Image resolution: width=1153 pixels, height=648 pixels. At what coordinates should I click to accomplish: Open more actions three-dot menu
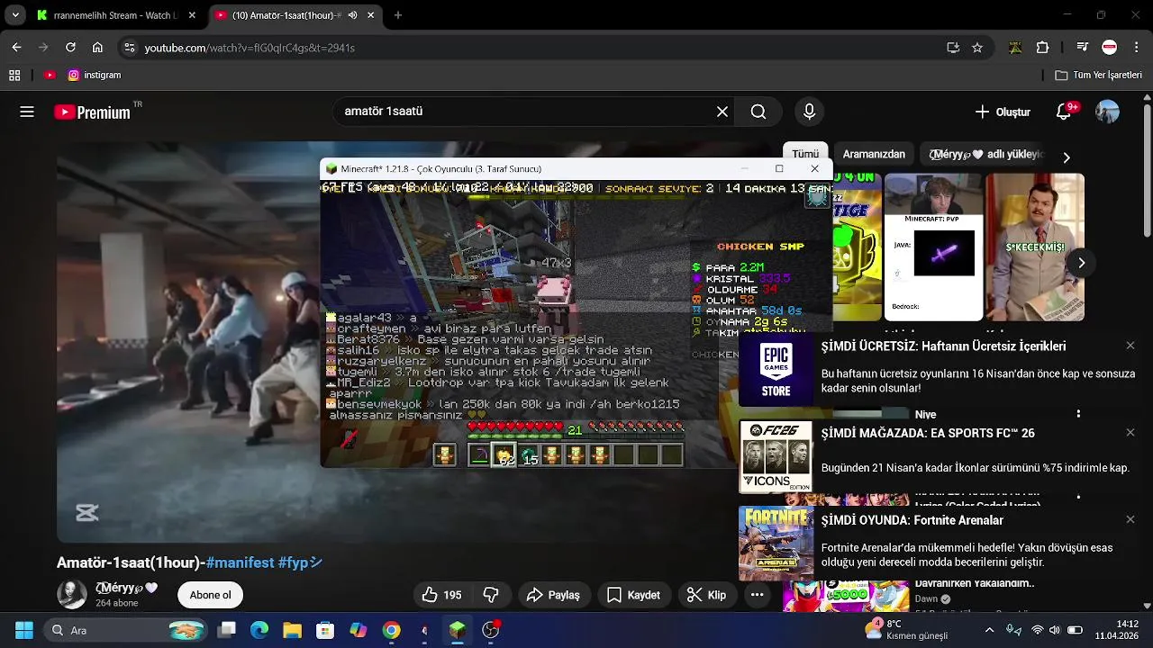tap(758, 595)
